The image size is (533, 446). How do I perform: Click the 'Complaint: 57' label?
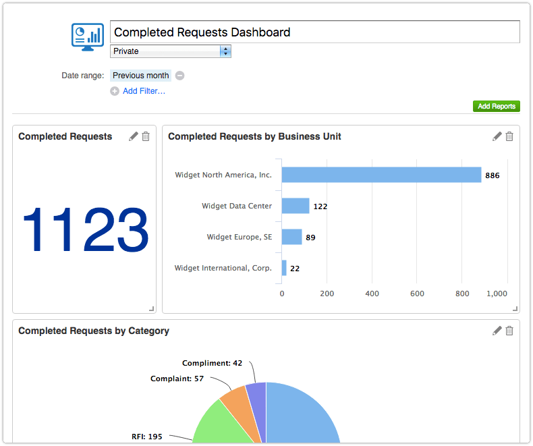pyautogui.click(x=177, y=379)
